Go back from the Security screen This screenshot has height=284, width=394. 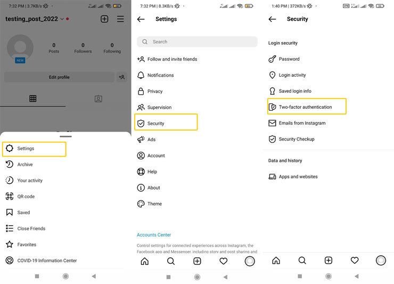tap(273, 19)
